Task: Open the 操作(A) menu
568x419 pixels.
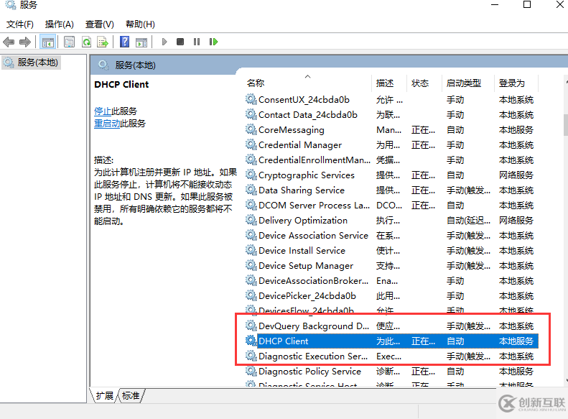Action: click(60, 24)
